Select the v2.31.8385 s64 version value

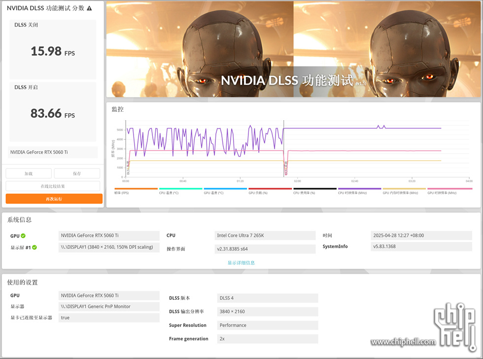(265, 249)
